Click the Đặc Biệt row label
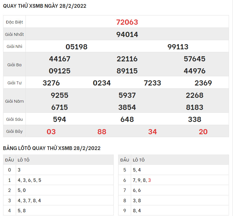The width and height of the screenshot is (233, 216). coord(14,22)
